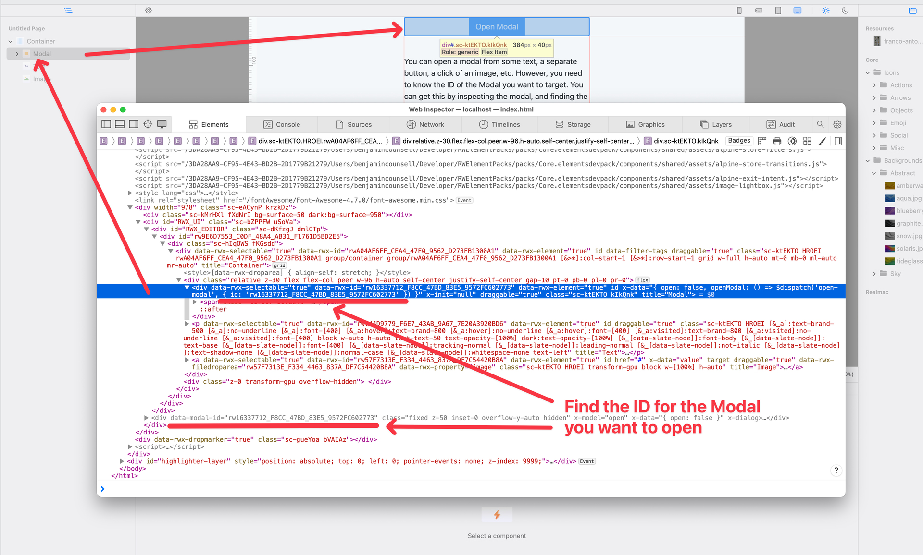
Task: Toggle compositing borders grid icon
Action: pyautogui.click(x=807, y=141)
